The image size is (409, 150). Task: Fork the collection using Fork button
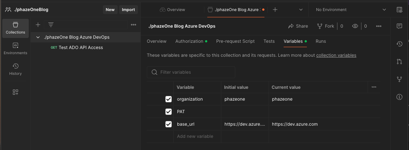(x=326, y=26)
